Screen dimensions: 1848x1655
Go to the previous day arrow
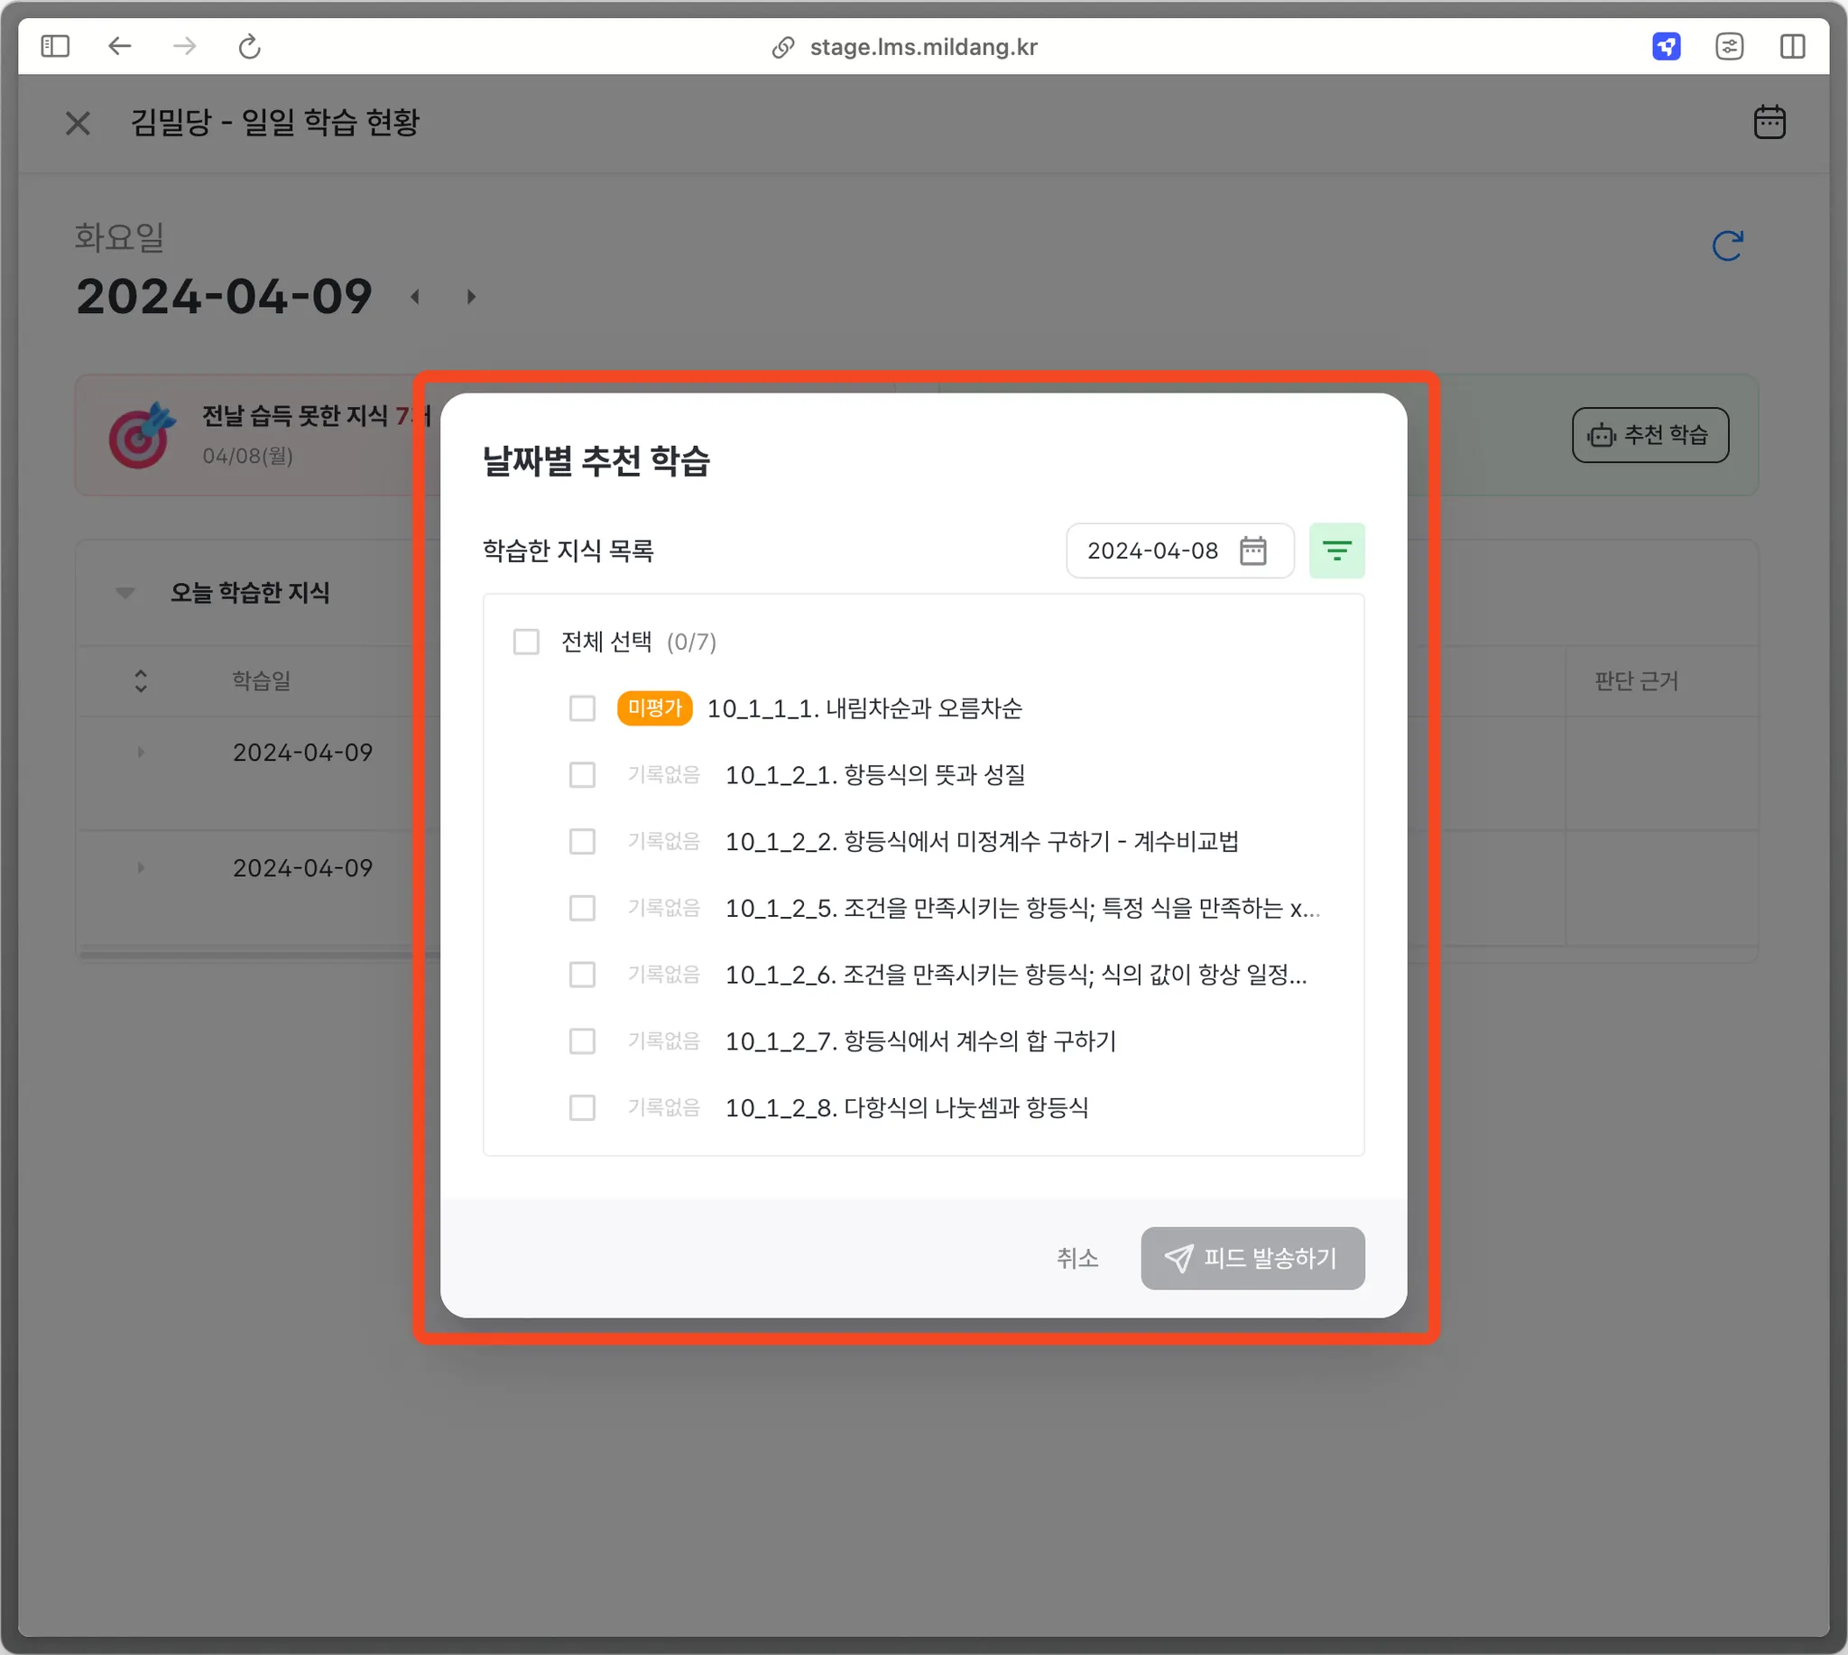[416, 298]
